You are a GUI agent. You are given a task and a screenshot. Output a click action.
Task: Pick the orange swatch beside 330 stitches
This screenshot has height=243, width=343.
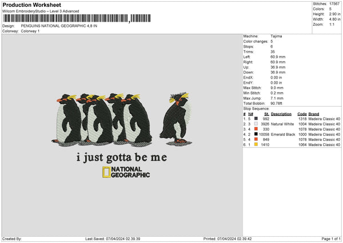256,129
